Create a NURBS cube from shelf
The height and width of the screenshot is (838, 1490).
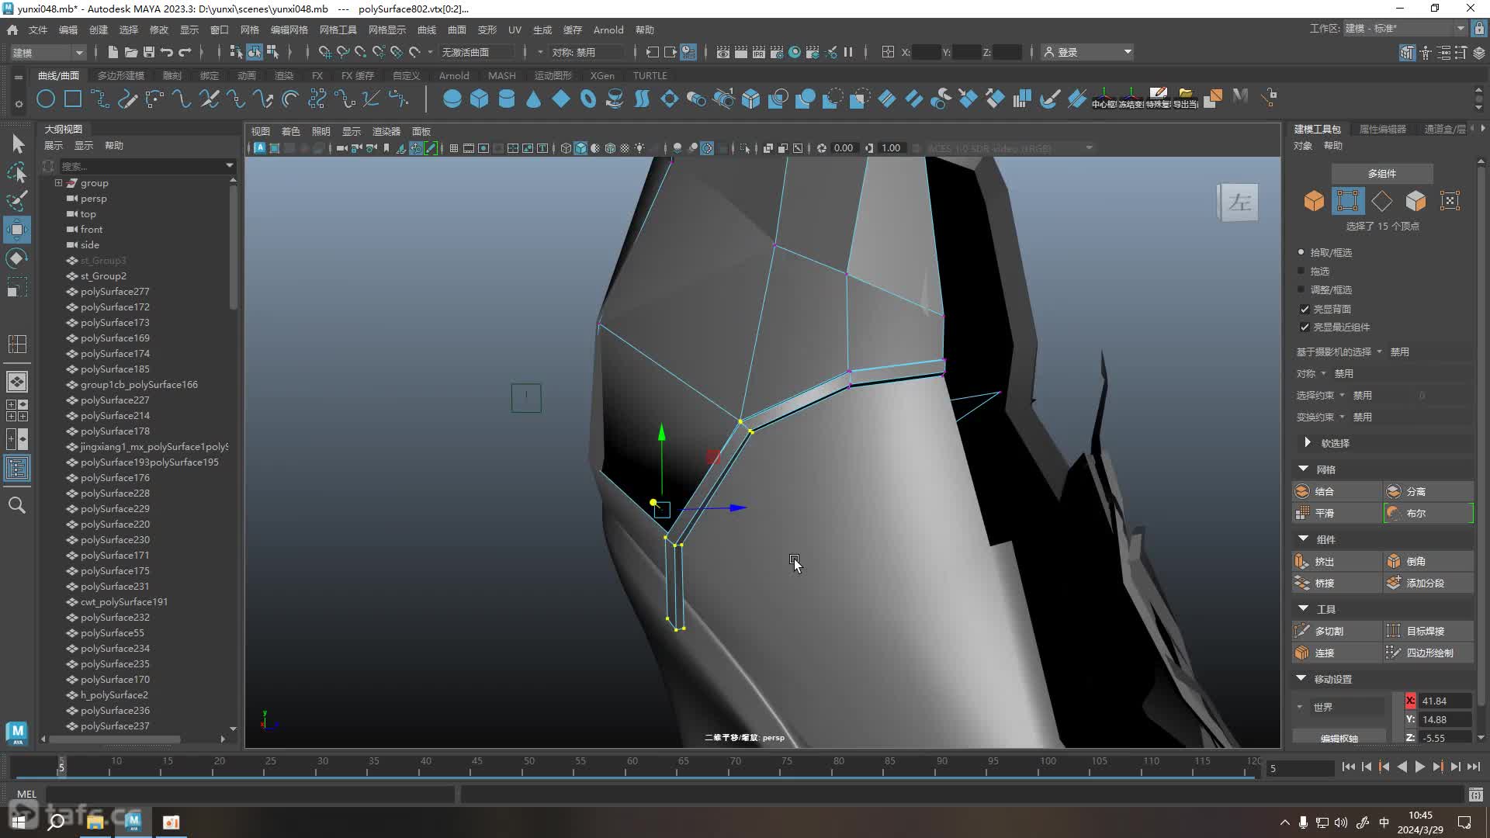(x=479, y=99)
